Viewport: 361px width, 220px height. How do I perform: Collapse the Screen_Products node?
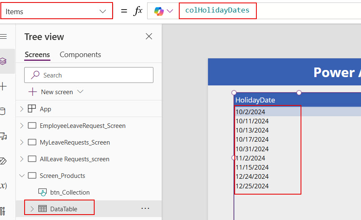(x=22, y=175)
